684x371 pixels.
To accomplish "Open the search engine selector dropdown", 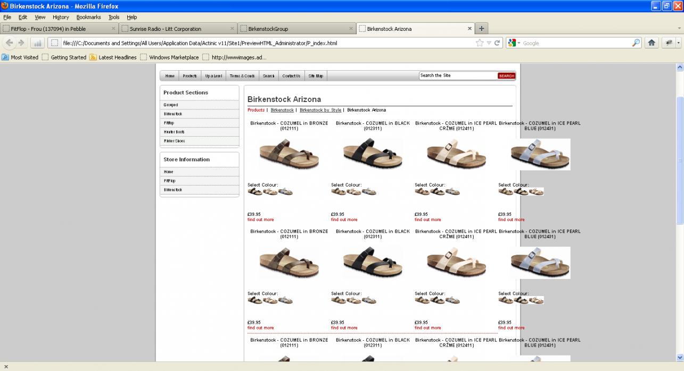I will (x=515, y=43).
